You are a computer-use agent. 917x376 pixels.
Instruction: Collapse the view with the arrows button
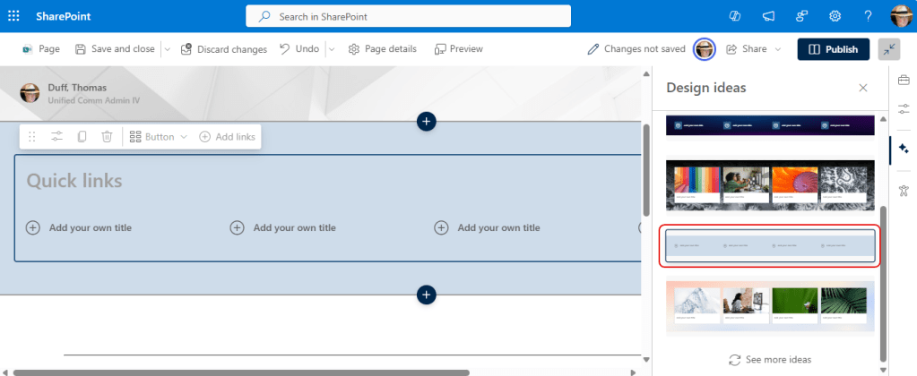click(889, 49)
